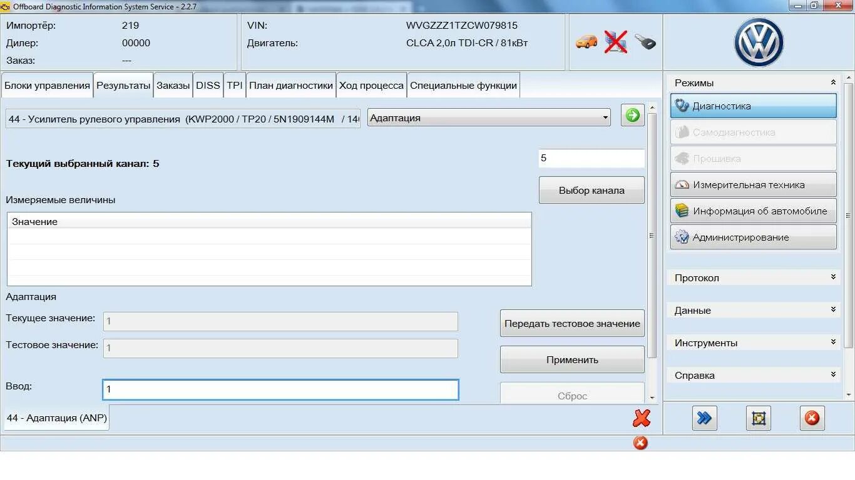
Task: Click Текущий выбранный канал: 5 text
Action: pos(83,164)
